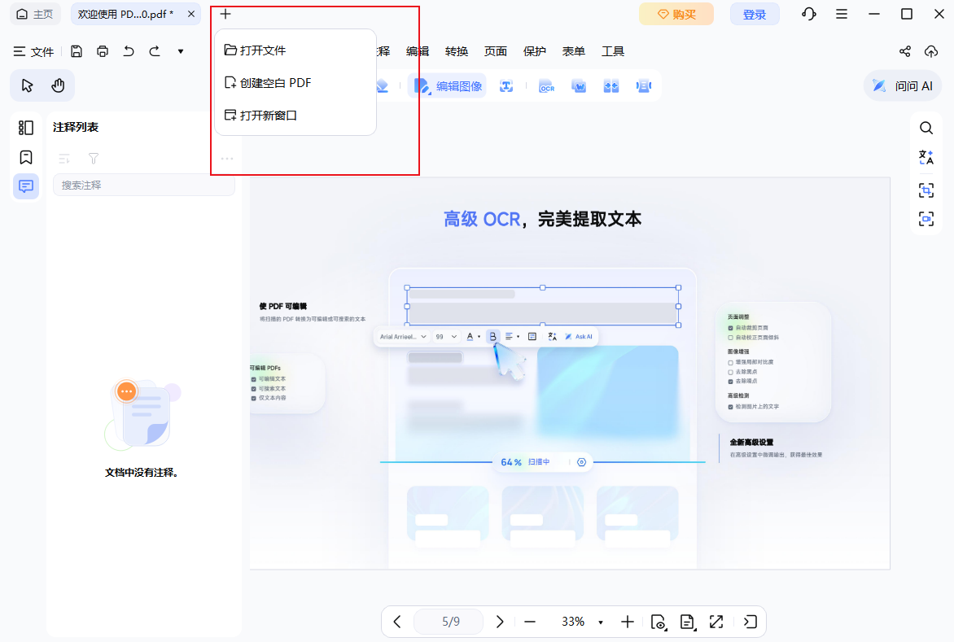
Task: Choose 打开文件 from the dropdown menu
Action: pyautogui.click(x=295, y=50)
